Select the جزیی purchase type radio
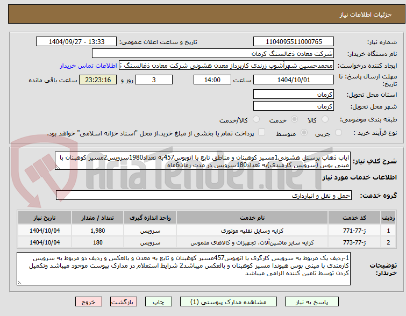Screen dimensions: 406x316 click(338, 133)
